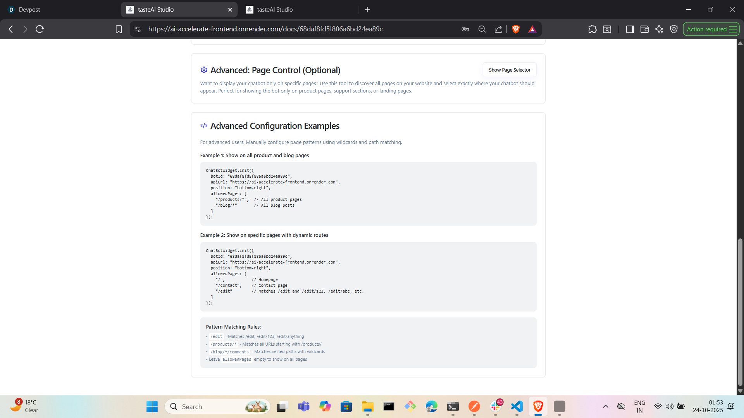This screenshot has width=744, height=418.
Task: Open the Brave Wallet icon
Action: [644, 29]
